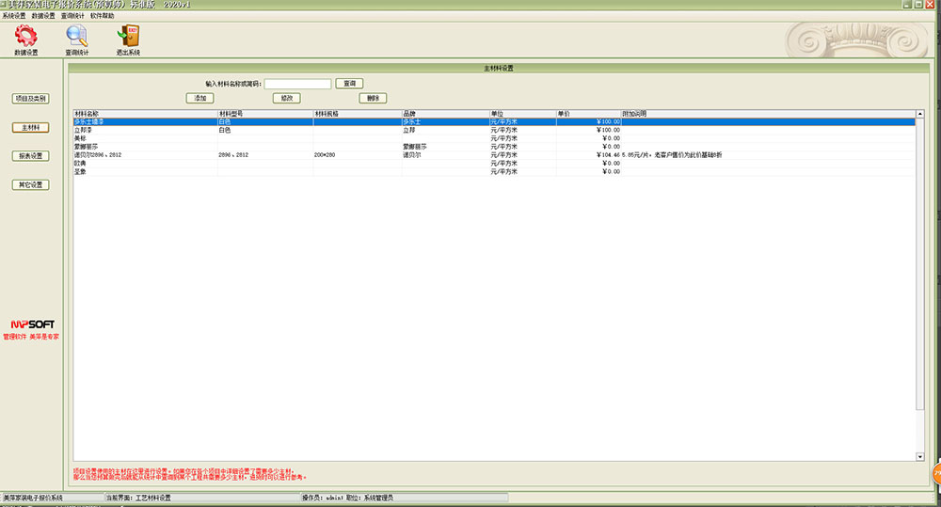Open the 数据设置 menu in menu bar
The image size is (941, 507).
(43, 16)
